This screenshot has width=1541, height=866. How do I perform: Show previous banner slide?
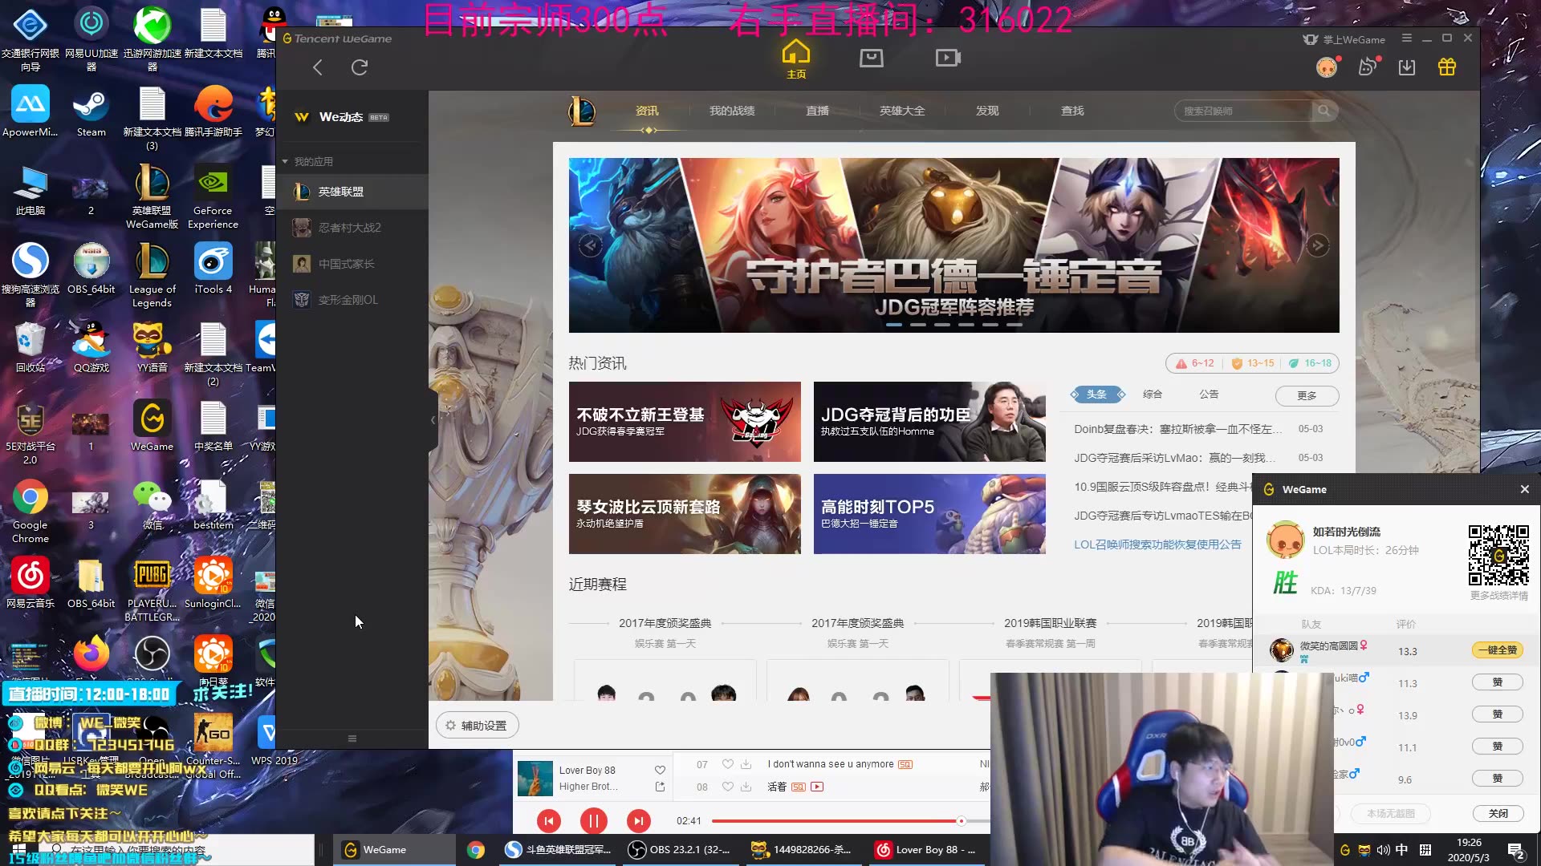point(590,245)
